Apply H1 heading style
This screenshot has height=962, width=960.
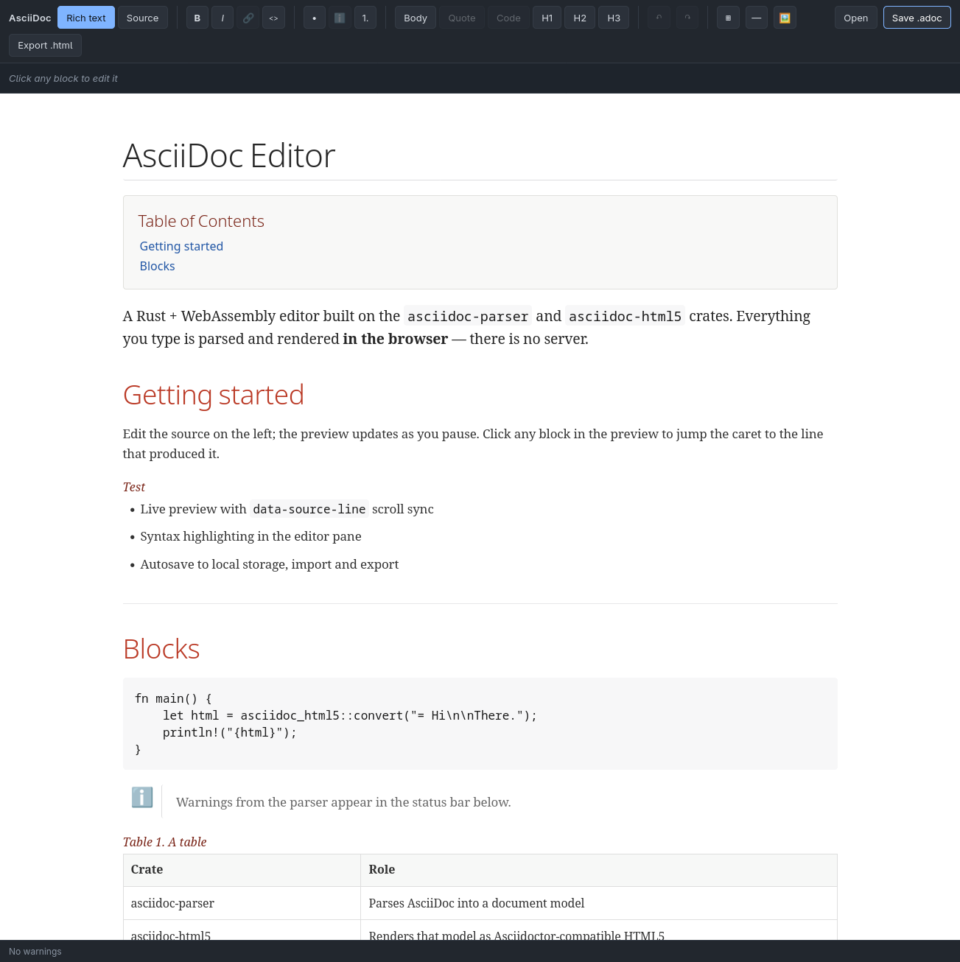coord(547,18)
